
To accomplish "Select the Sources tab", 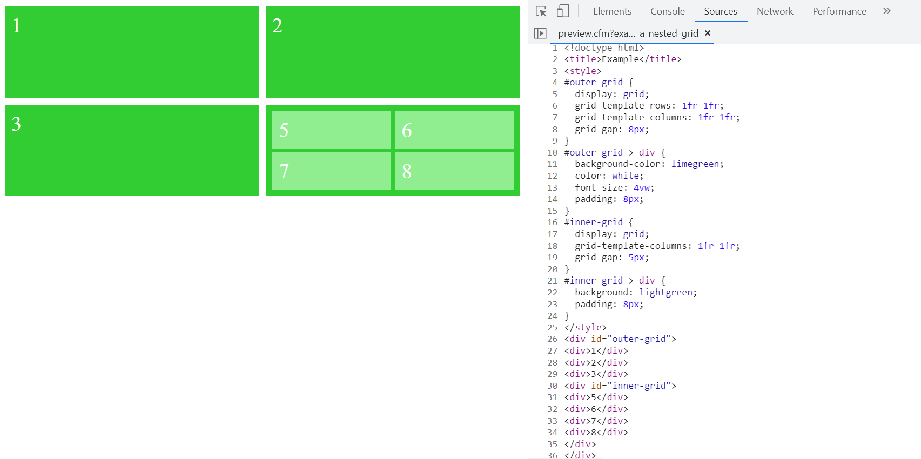I will point(720,11).
